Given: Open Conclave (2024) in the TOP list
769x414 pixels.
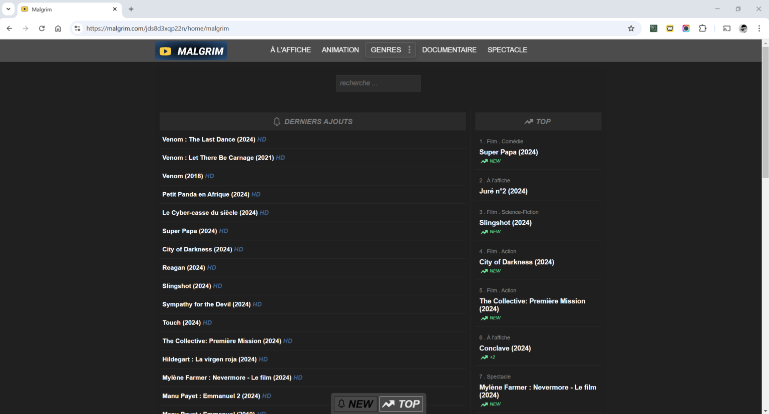Looking at the screenshot, I should click(505, 348).
